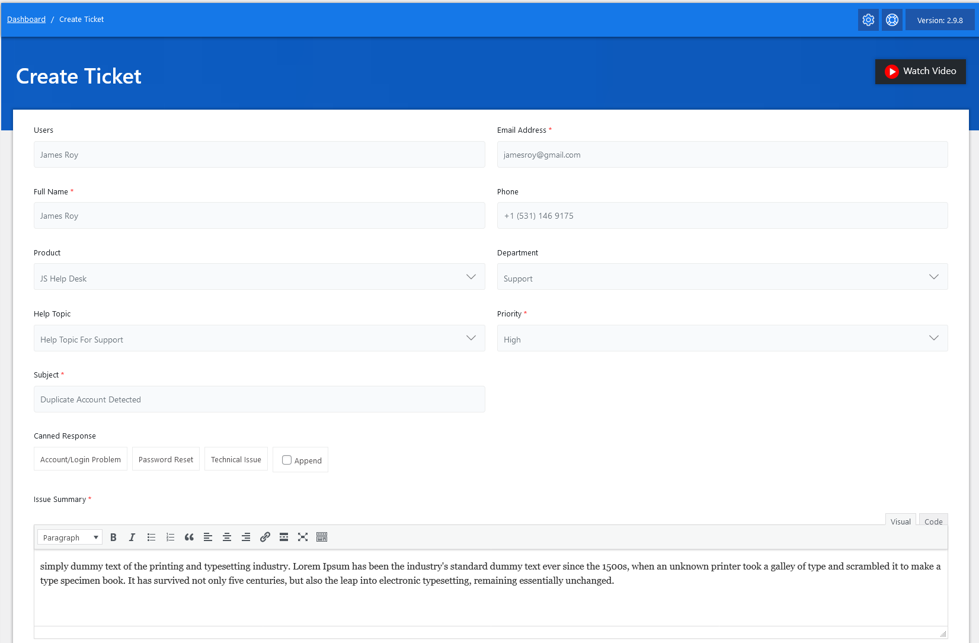Click the toolbar toggle keyboard icon
The width and height of the screenshot is (979, 643).
[x=322, y=538]
